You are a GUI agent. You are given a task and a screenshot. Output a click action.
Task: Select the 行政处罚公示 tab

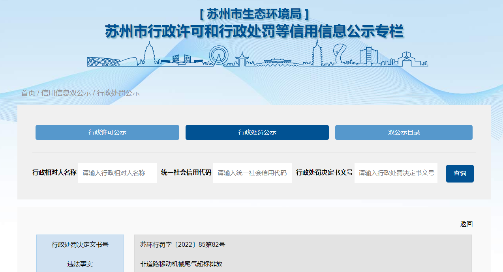pyautogui.click(x=257, y=132)
